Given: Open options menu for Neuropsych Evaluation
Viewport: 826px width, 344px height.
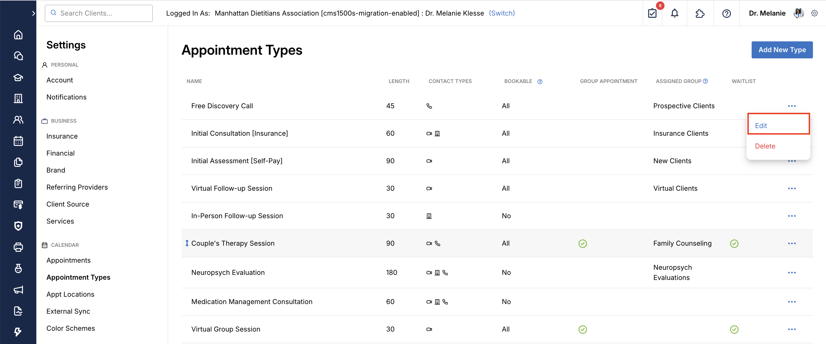Looking at the screenshot, I should [791, 273].
